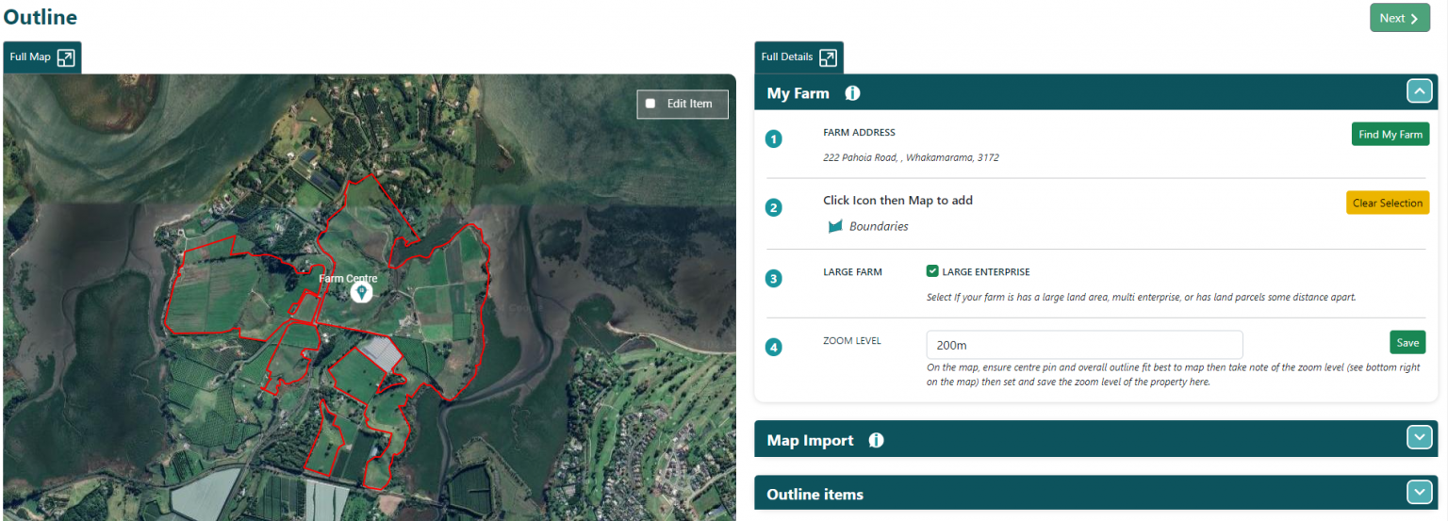
Task: Open the Full Details tab
Action: pyautogui.click(x=786, y=57)
